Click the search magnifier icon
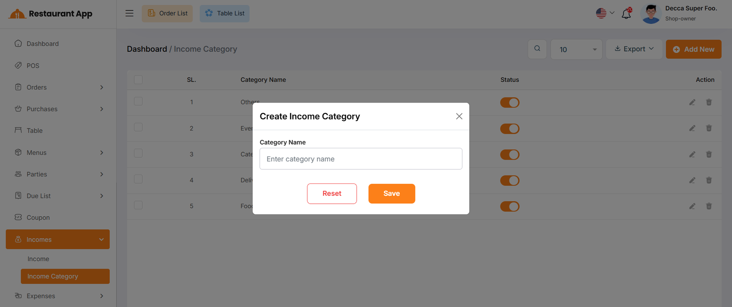Screen dimensions: 732x307 [x=537, y=48]
